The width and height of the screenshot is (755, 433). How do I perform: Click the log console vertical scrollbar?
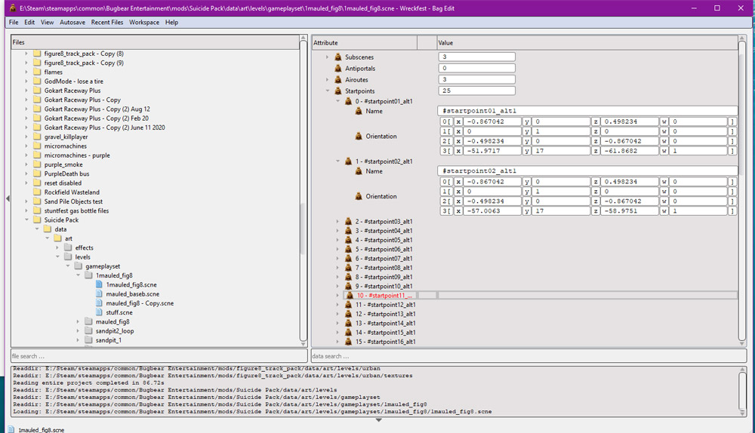tap(742, 391)
